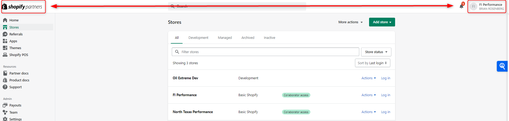Open Apps via its sidebar icon
509x121 pixels.
click(5, 41)
